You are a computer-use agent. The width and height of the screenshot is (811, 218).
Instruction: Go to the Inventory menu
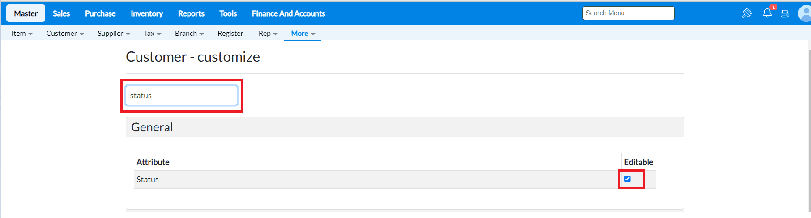(x=147, y=13)
